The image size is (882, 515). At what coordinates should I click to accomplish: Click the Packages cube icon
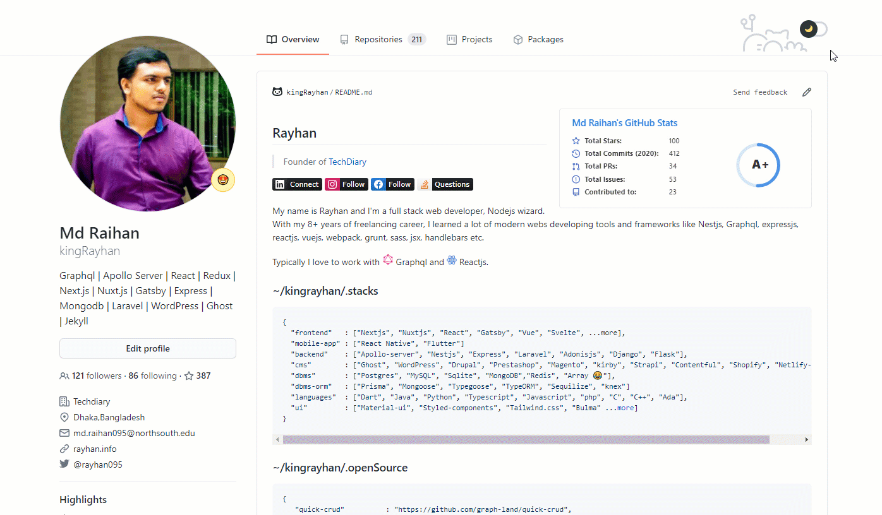pyautogui.click(x=518, y=39)
